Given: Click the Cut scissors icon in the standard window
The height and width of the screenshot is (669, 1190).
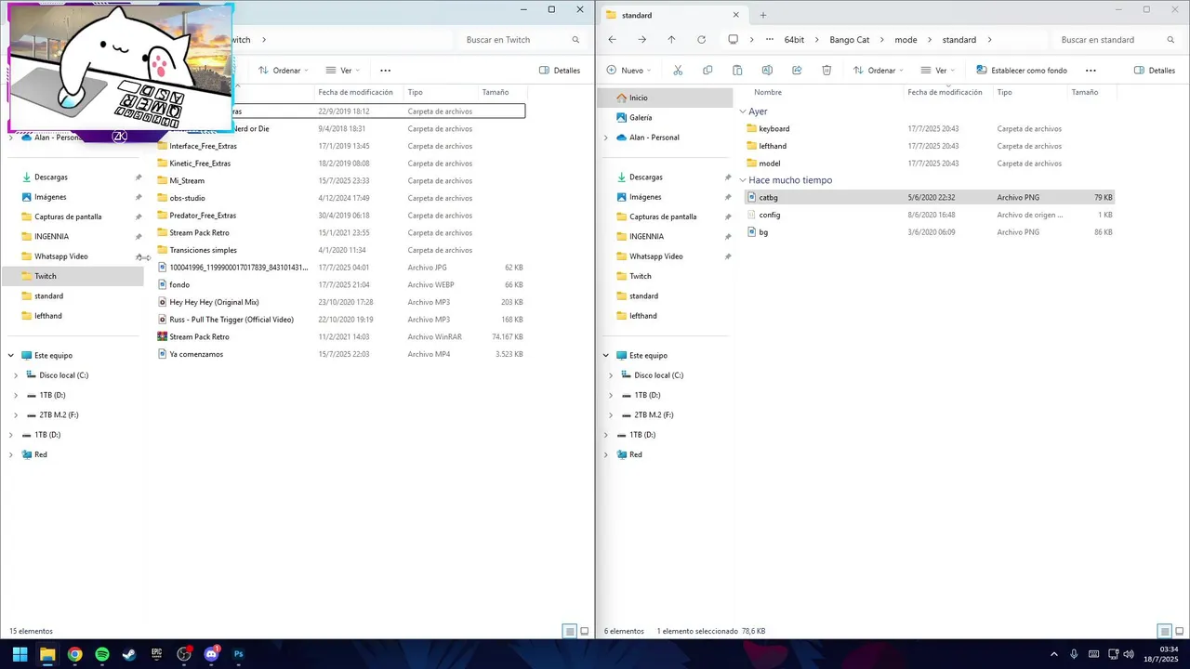Looking at the screenshot, I should click(678, 71).
